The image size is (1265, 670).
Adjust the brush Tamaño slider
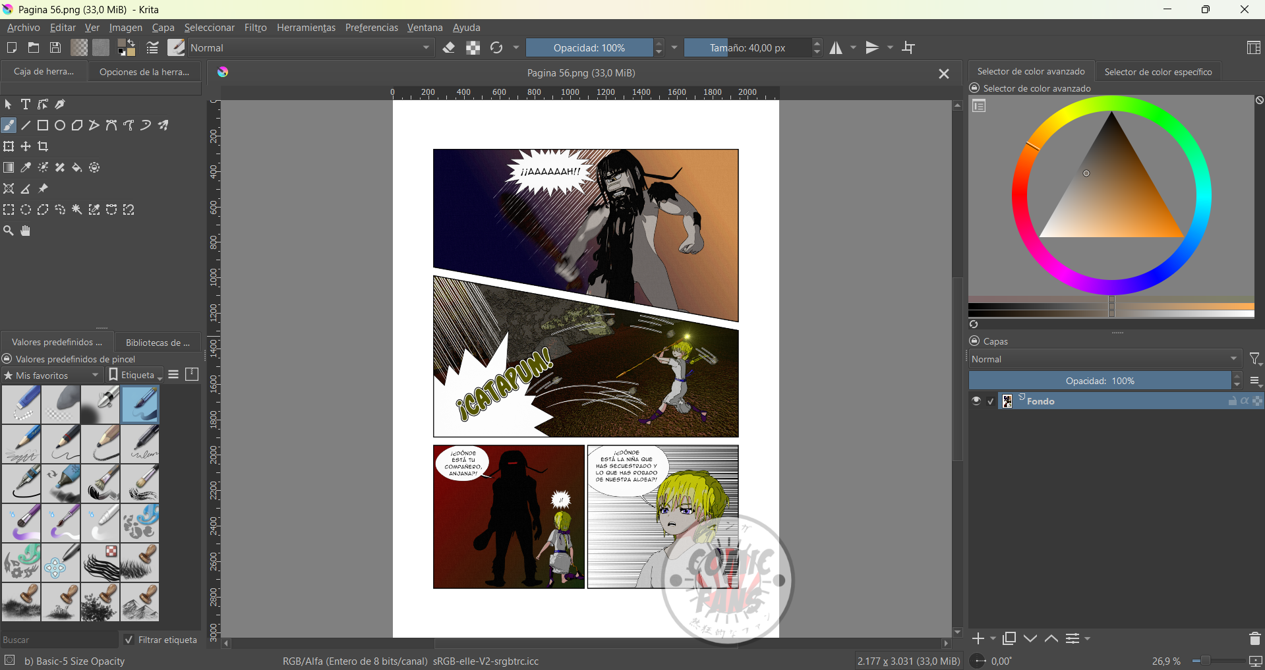pyautogui.click(x=748, y=47)
